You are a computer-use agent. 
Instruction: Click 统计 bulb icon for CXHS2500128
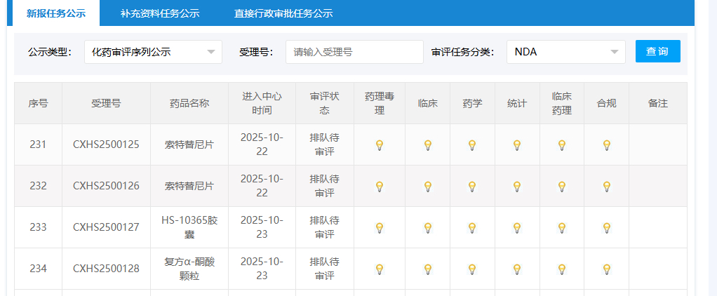pyautogui.click(x=517, y=269)
